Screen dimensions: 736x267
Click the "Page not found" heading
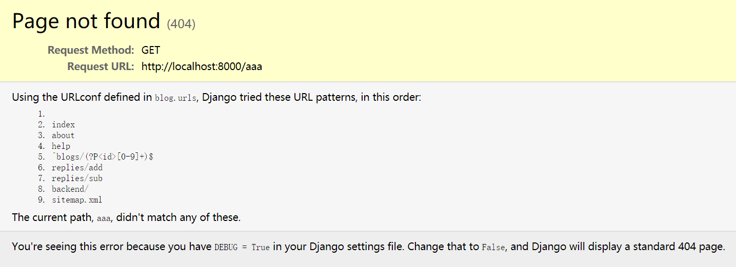click(x=86, y=21)
